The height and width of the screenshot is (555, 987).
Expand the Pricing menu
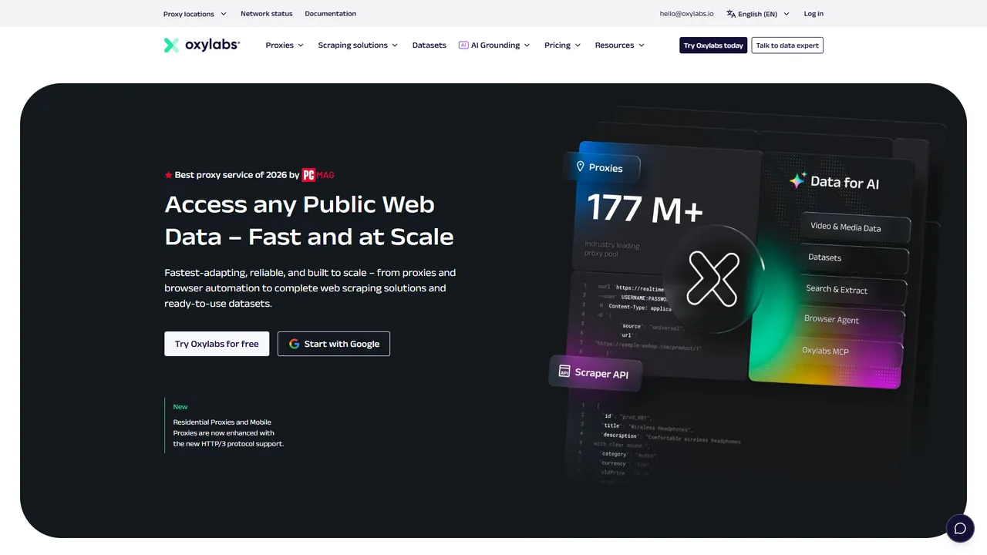(x=562, y=45)
